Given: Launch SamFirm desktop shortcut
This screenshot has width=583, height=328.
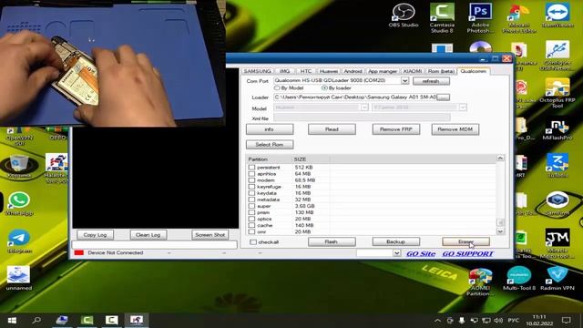Looking at the screenshot, I should [557, 203].
